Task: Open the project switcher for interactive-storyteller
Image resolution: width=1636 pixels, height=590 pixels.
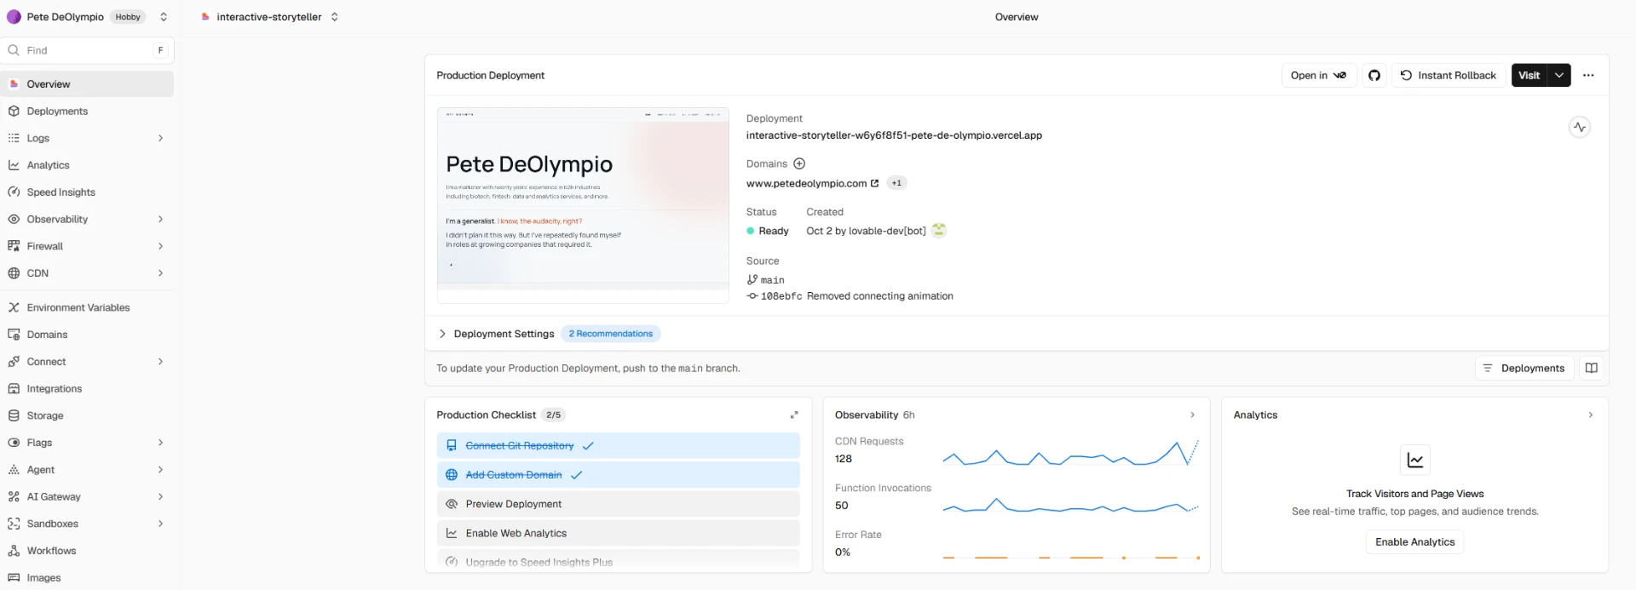Action: (335, 17)
